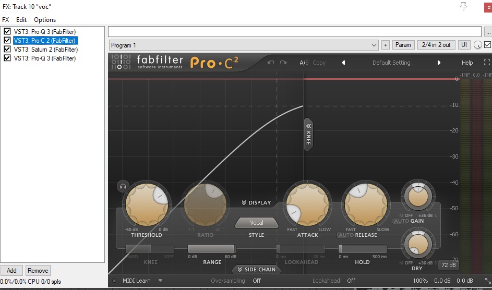Image resolution: width=492 pixels, height=290 pixels.
Task: Open the Edit menu
Action: [21, 19]
